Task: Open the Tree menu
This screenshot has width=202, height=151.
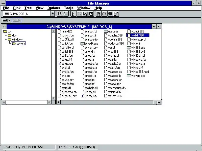Action: pos(28,8)
